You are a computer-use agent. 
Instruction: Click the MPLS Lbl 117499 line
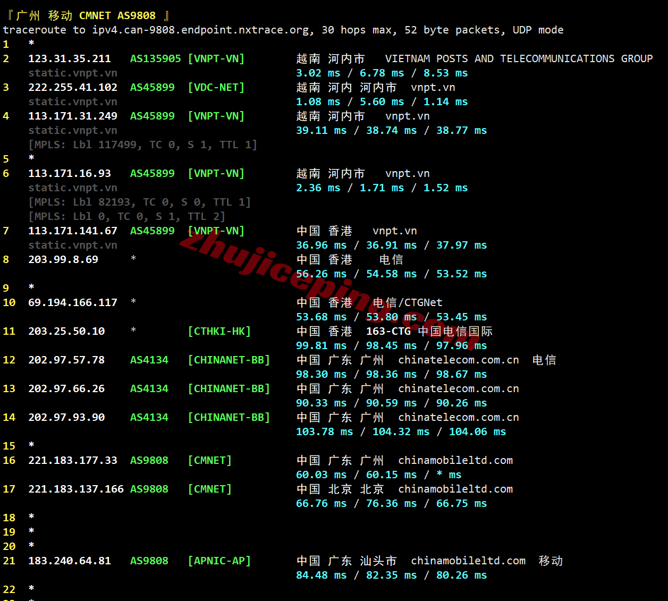(142, 145)
